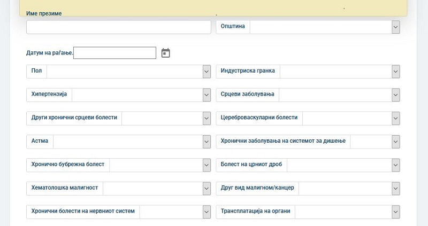
Task: Open the Хронично бубрежна болест dropdown
Action: pyautogui.click(x=160, y=165)
